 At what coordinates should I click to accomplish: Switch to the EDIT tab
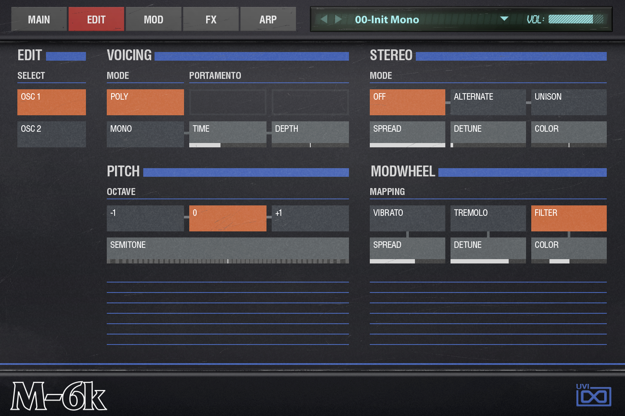click(x=96, y=19)
